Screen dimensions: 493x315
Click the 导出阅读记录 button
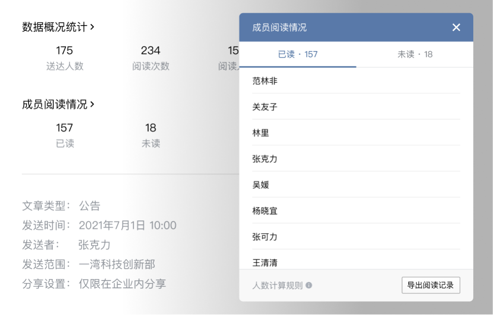coord(431,285)
